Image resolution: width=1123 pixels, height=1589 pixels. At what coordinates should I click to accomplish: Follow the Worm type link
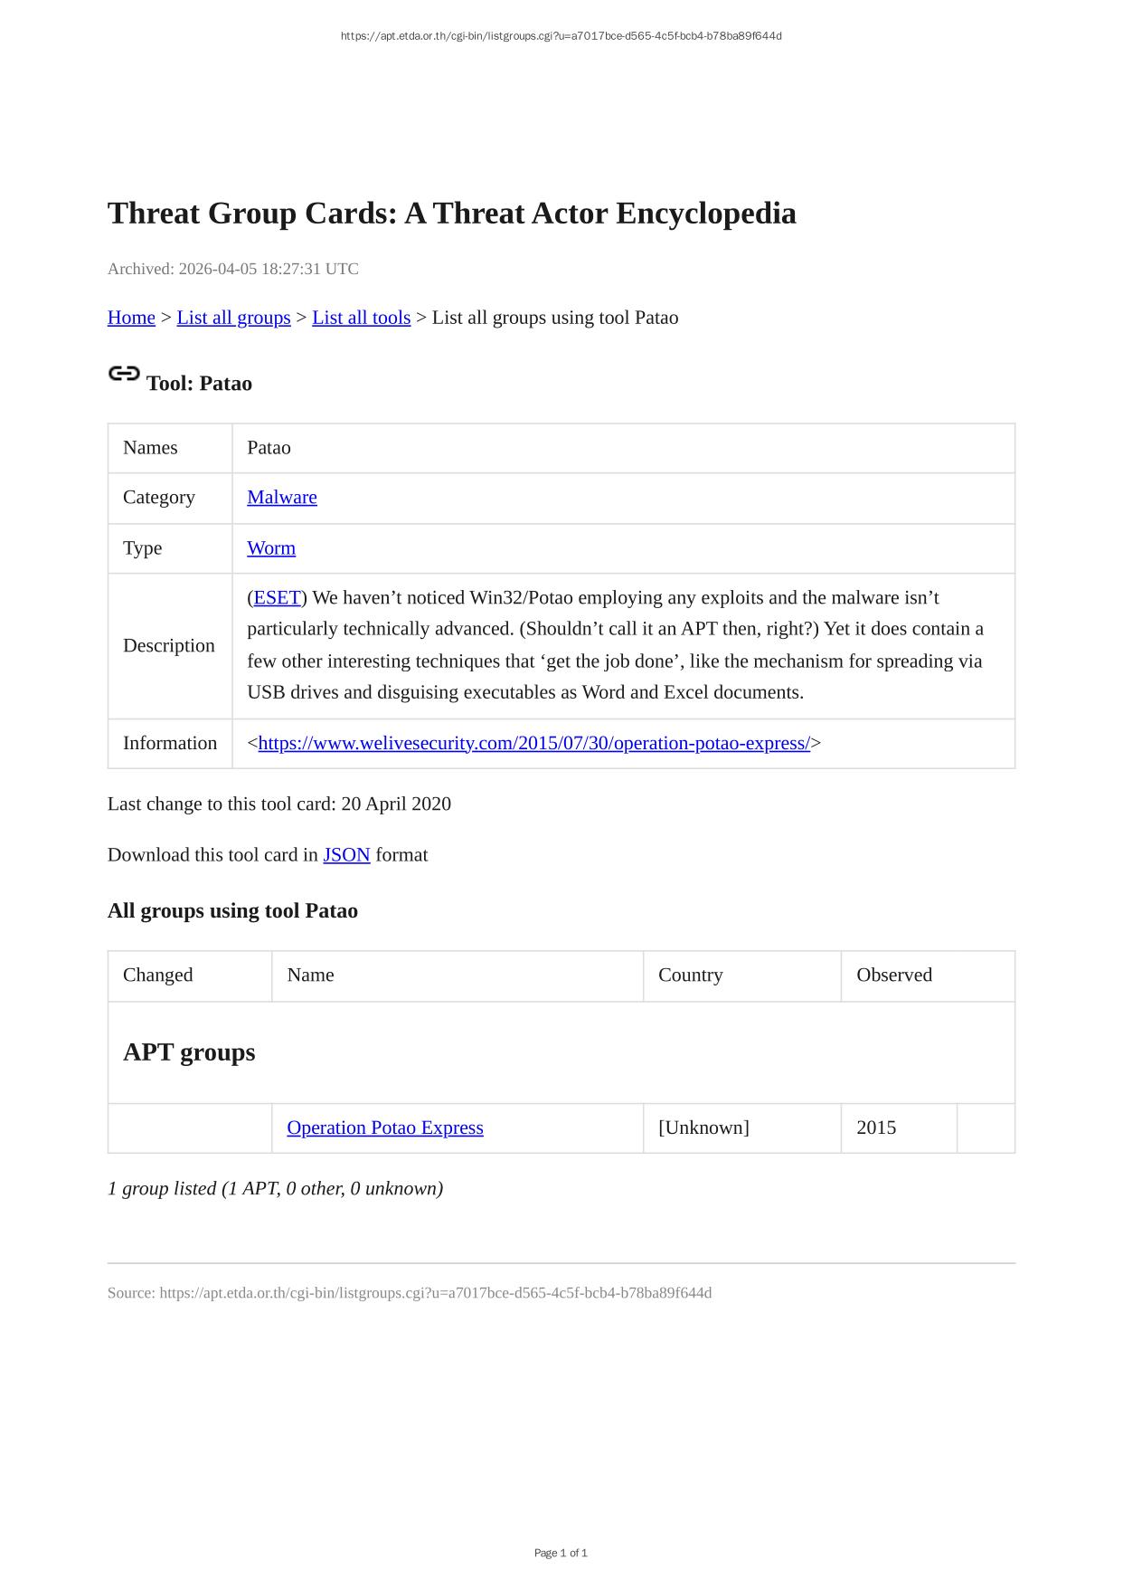[x=271, y=548]
